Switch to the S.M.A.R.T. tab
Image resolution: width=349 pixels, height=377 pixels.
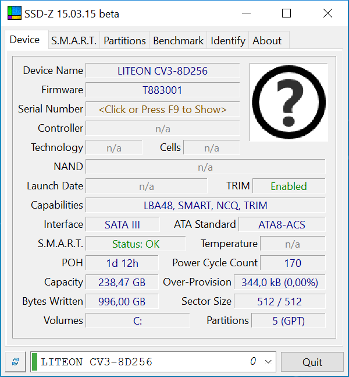[74, 40]
